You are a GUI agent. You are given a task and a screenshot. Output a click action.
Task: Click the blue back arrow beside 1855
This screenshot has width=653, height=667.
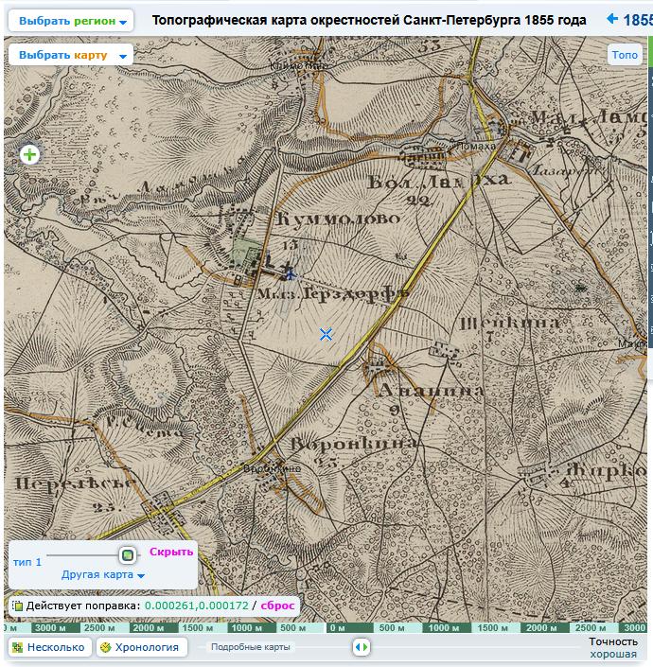click(612, 19)
